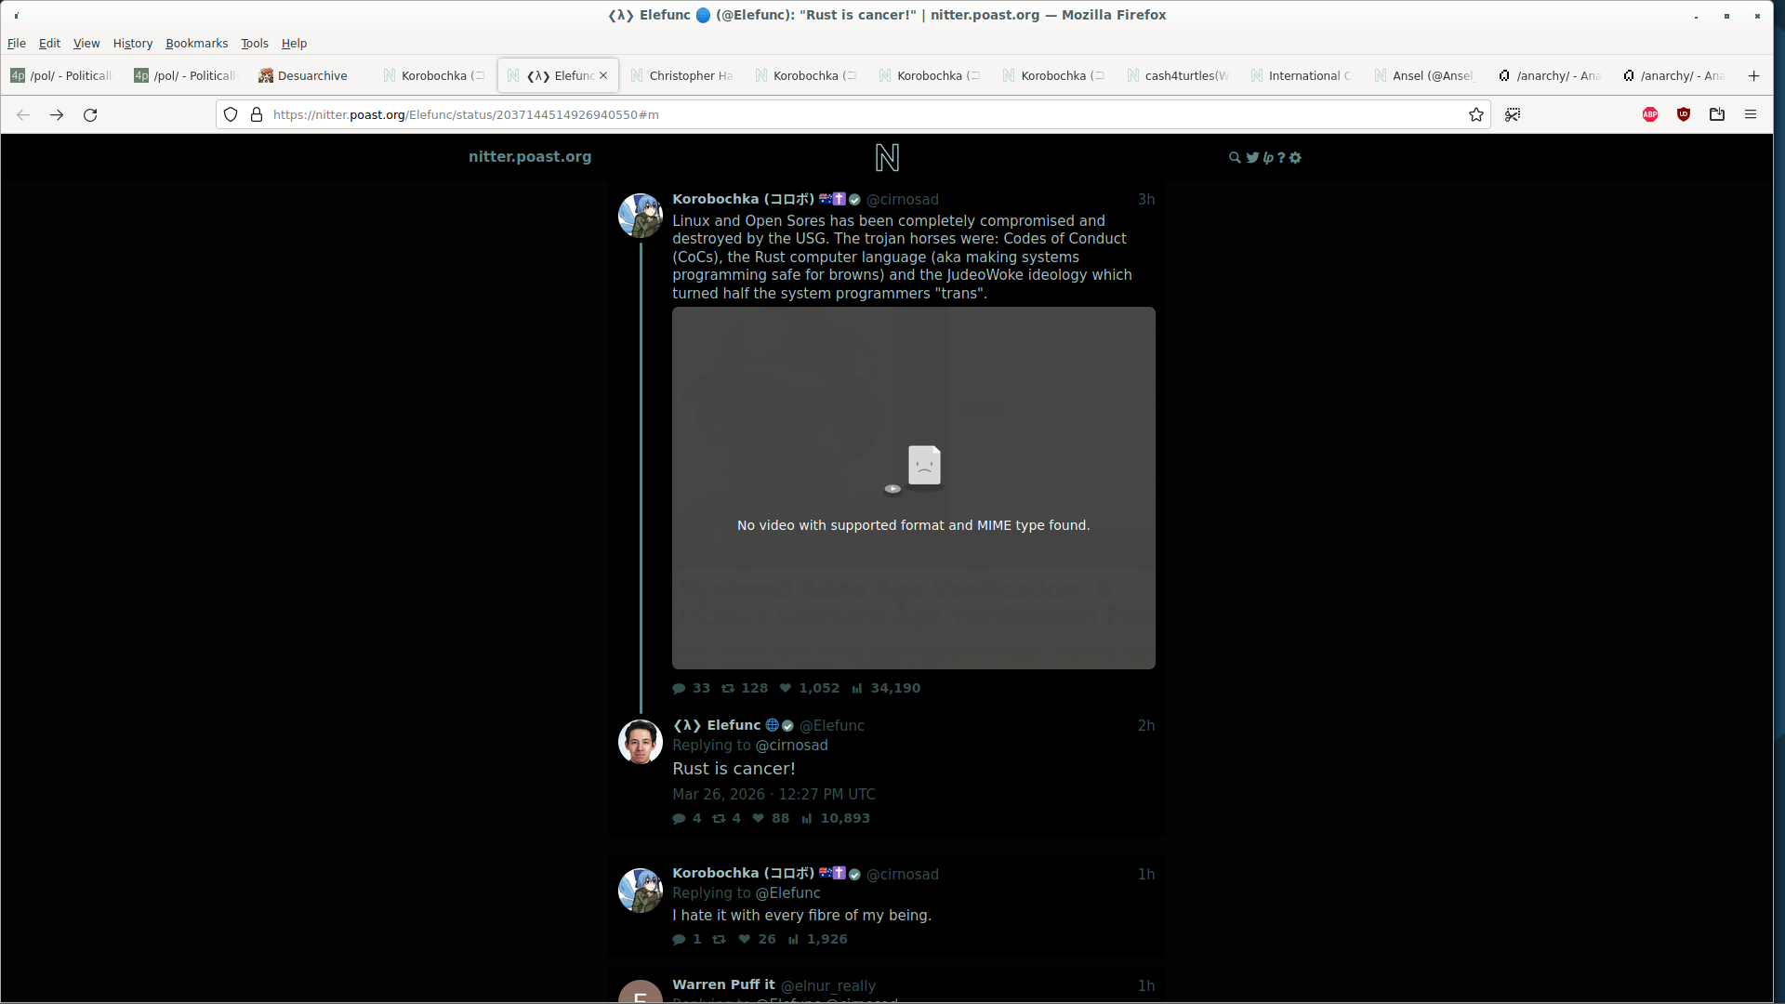The height and width of the screenshot is (1004, 1785).
Task: Click the @cirnosad reply-to link
Action: [791, 746]
